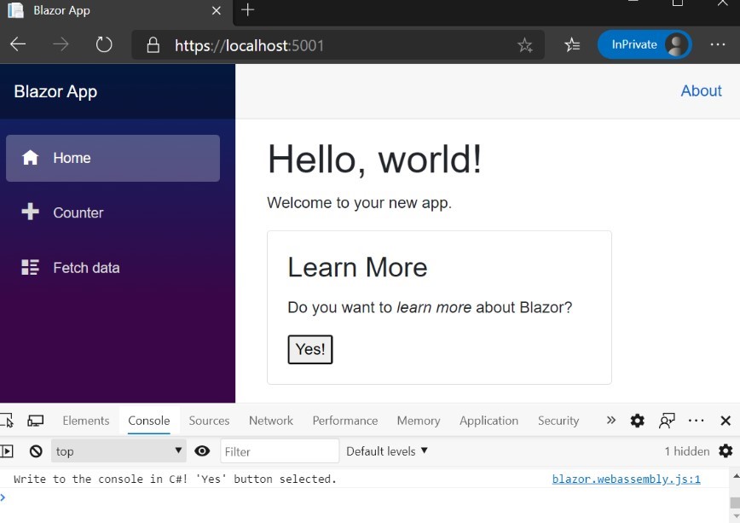The image size is (740, 523).
Task: Navigate to Home in the sidebar
Action: [x=113, y=159]
